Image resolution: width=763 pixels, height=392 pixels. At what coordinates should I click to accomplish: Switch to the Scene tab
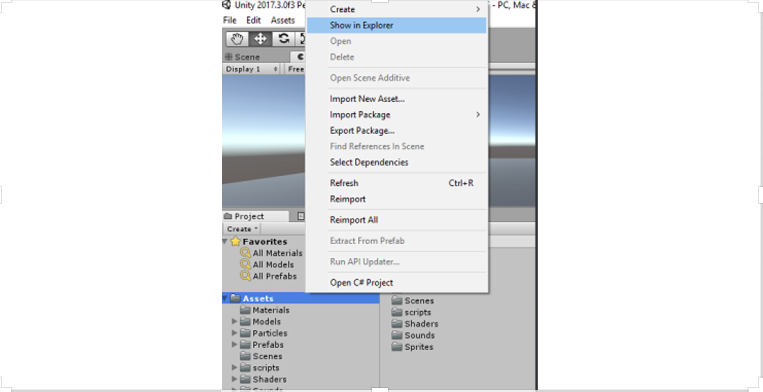pyautogui.click(x=242, y=57)
